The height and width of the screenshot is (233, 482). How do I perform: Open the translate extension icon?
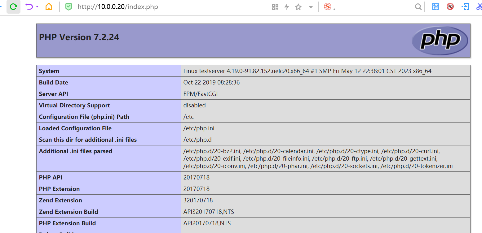point(436,6)
